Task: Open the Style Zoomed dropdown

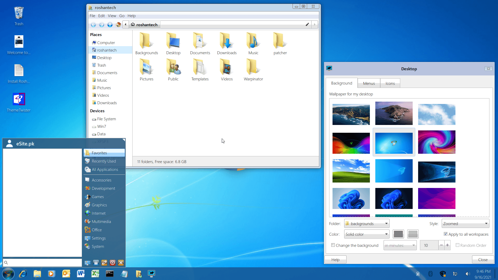Action: [466, 223]
